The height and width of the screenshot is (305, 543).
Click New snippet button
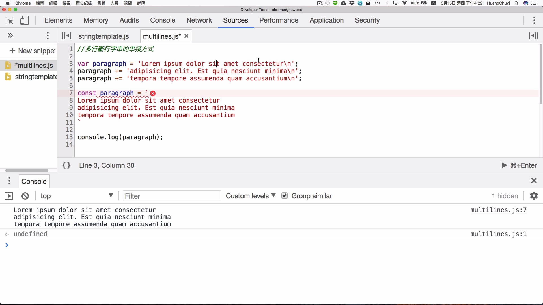tap(32, 51)
